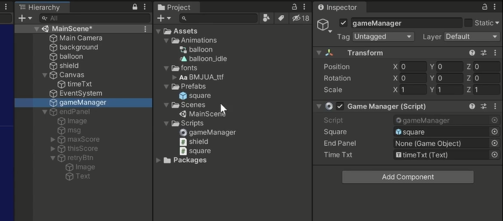Open Game Manager script help reference
The width and height of the screenshot is (503, 221).
pos(472,106)
